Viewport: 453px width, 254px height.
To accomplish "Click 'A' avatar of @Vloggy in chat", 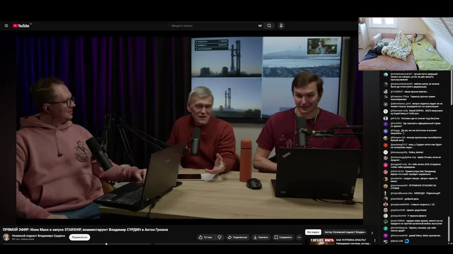I will [386, 131].
